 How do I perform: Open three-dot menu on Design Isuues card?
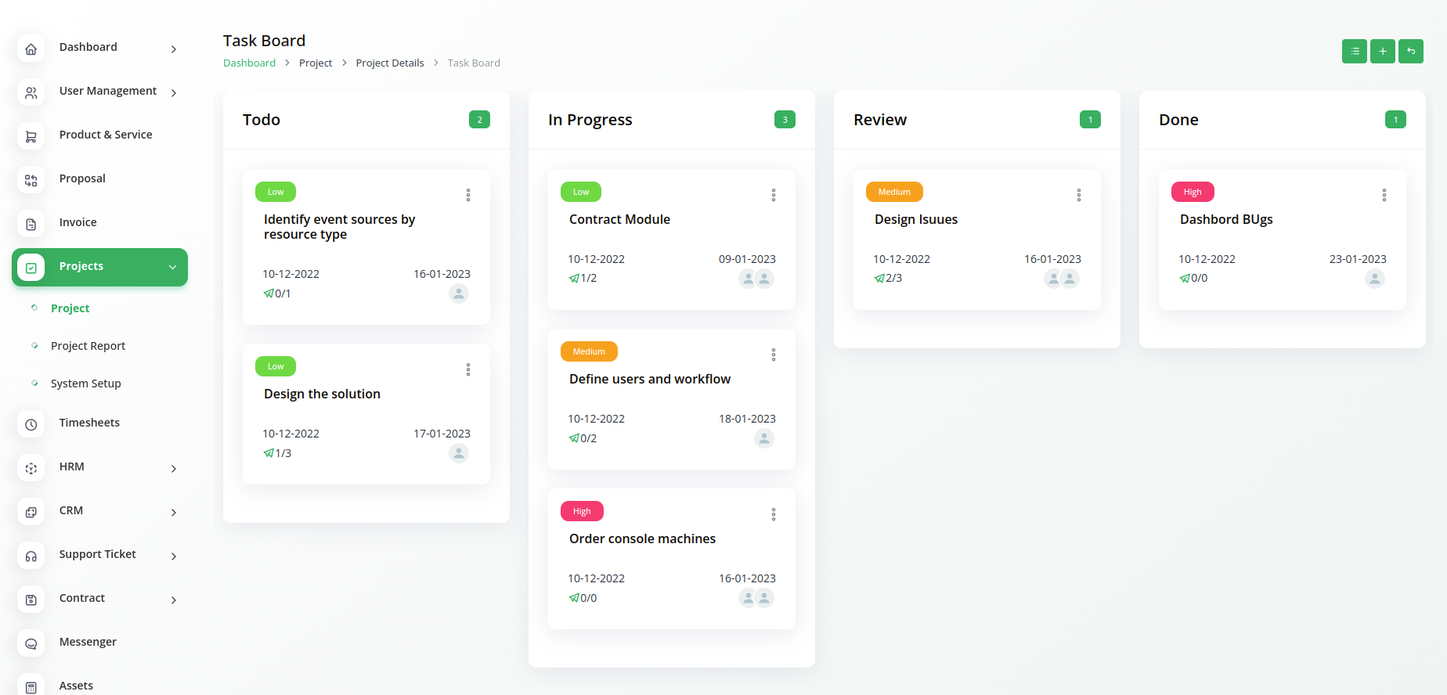tap(1078, 195)
